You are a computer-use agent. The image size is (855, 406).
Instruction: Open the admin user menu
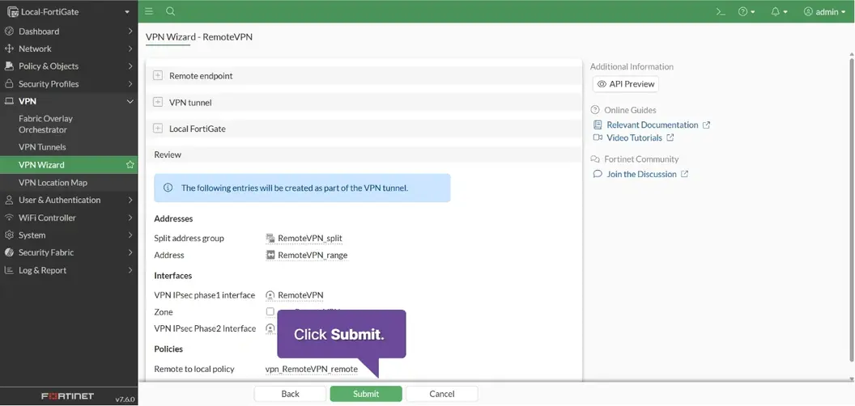(824, 12)
